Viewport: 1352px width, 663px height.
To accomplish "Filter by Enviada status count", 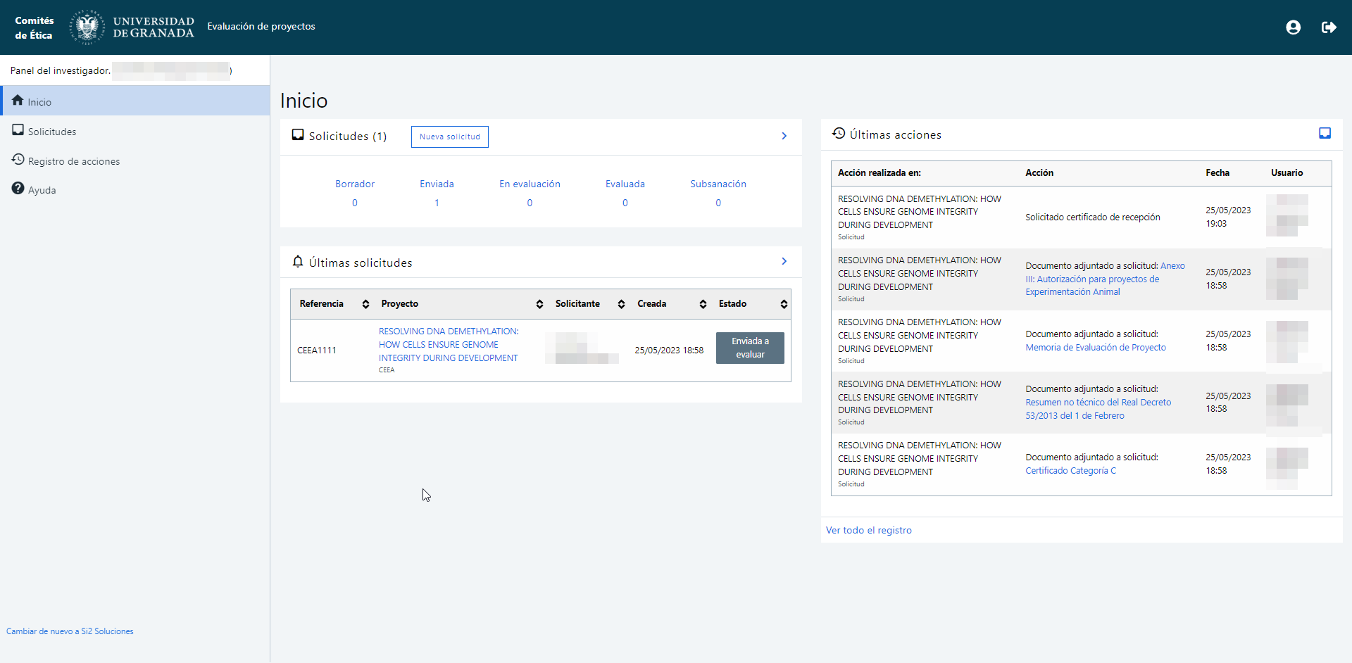I will point(437,203).
